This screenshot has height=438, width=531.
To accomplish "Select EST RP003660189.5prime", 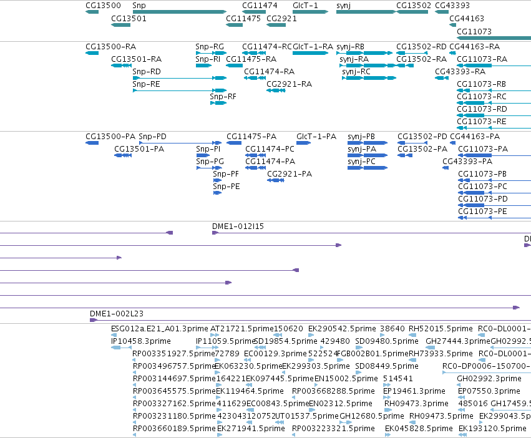I will (x=134, y=435).
